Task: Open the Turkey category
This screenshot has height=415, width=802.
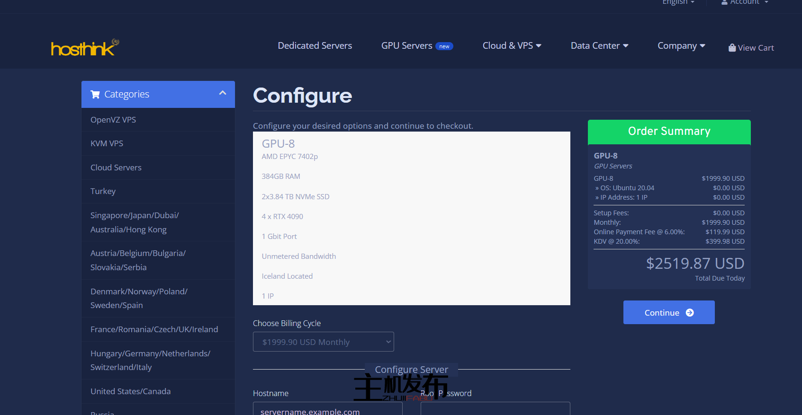Action: (x=103, y=191)
